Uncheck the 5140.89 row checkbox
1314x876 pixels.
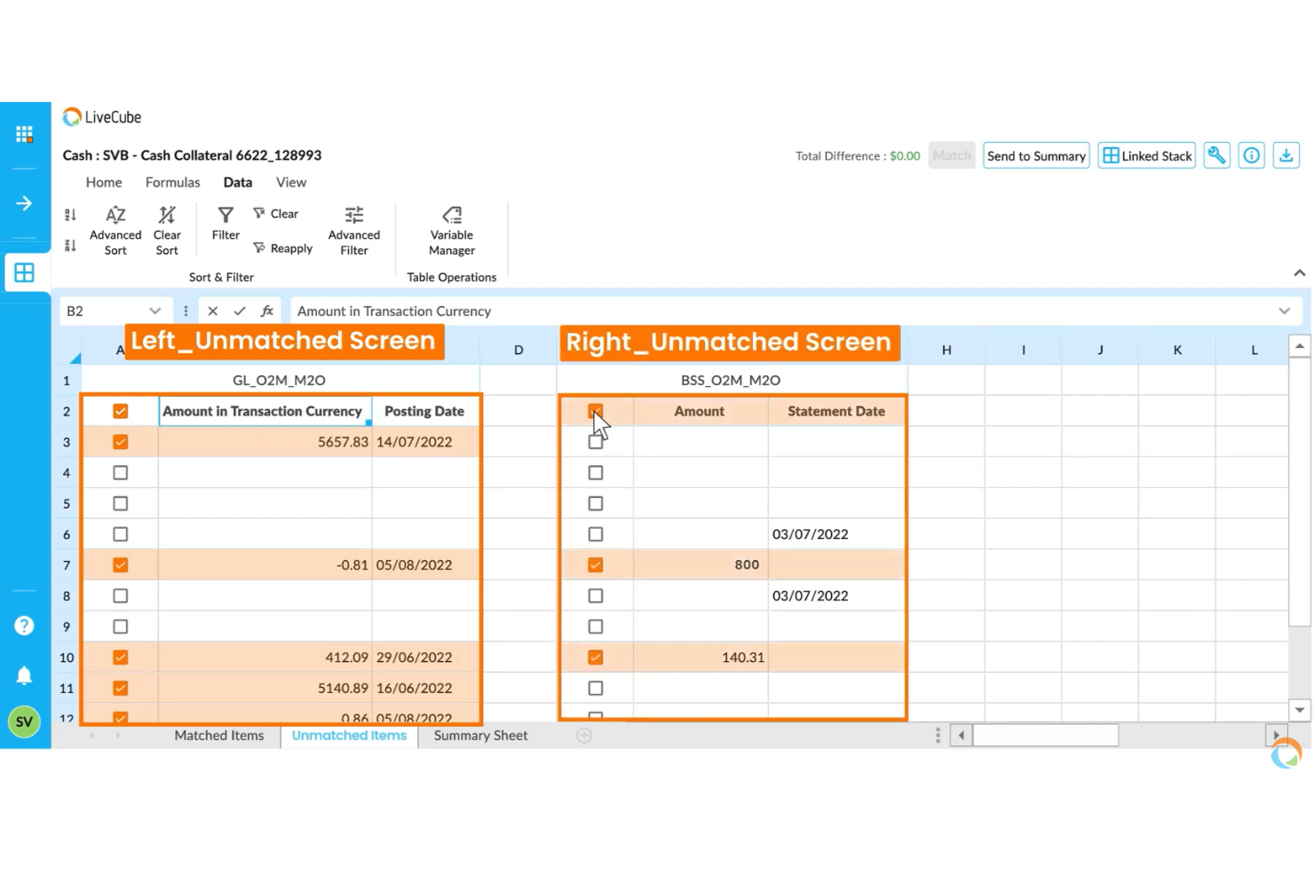pyautogui.click(x=121, y=688)
